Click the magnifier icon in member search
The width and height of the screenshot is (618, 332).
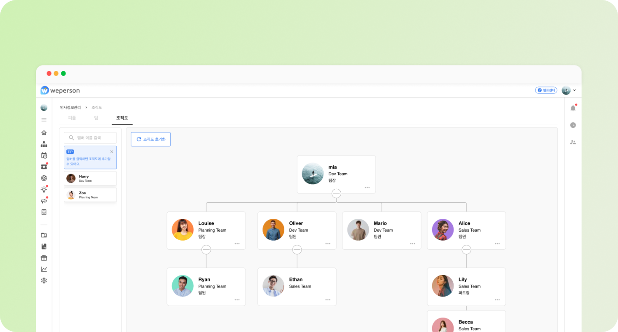(72, 138)
